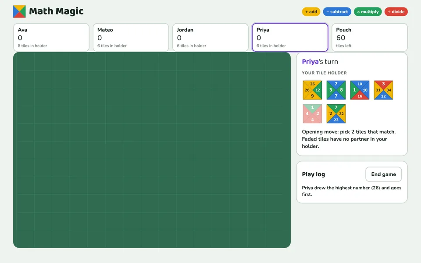Pick the tile with 10, 1, 10, 16
Viewport: 421px width, 263px height.
click(360, 90)
